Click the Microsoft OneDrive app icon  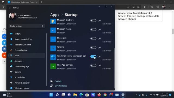click(x=53, y=22)
